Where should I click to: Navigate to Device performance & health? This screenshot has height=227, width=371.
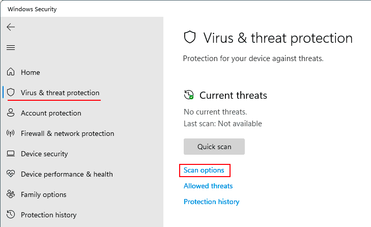point(67,174)
